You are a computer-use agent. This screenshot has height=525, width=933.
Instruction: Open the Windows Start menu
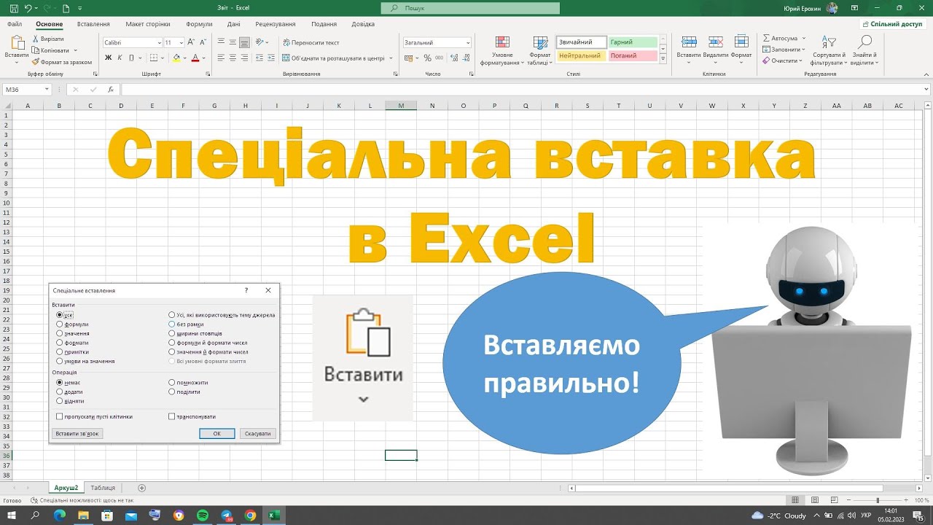(x=12, y=516)
